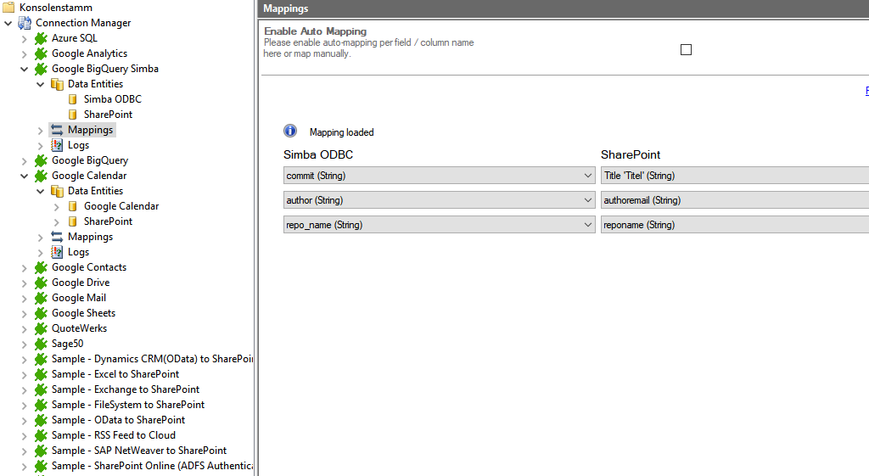The image size is (869, 476).
Task: Click the Konsolenstamm folder icon
Action: tap(9, 8)
